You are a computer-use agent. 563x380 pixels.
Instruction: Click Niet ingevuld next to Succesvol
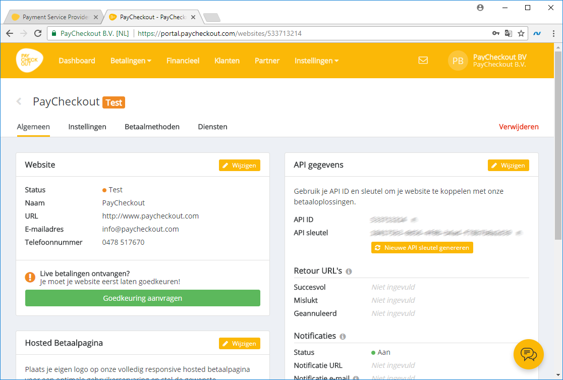[393, 287]
